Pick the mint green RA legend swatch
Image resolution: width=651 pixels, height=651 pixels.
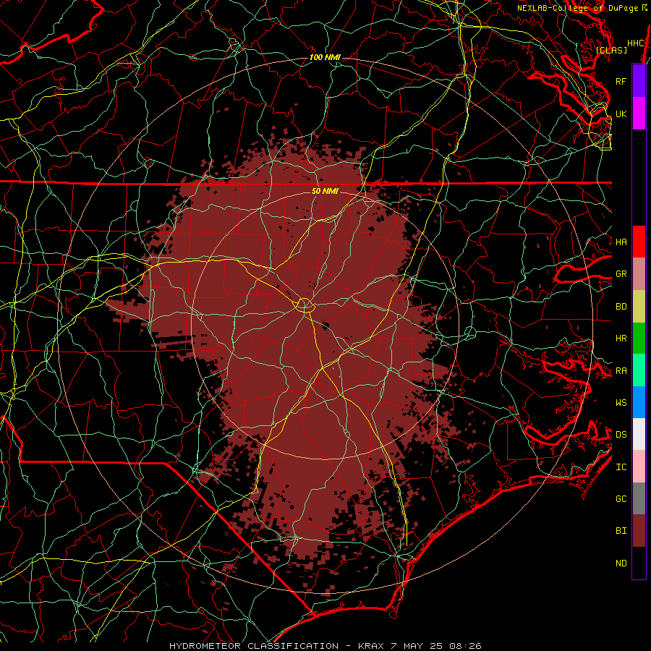pos(639,370)
